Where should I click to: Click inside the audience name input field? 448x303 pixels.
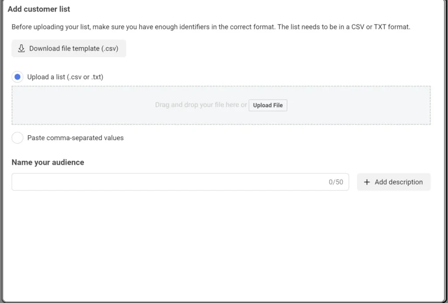point(166,182)
